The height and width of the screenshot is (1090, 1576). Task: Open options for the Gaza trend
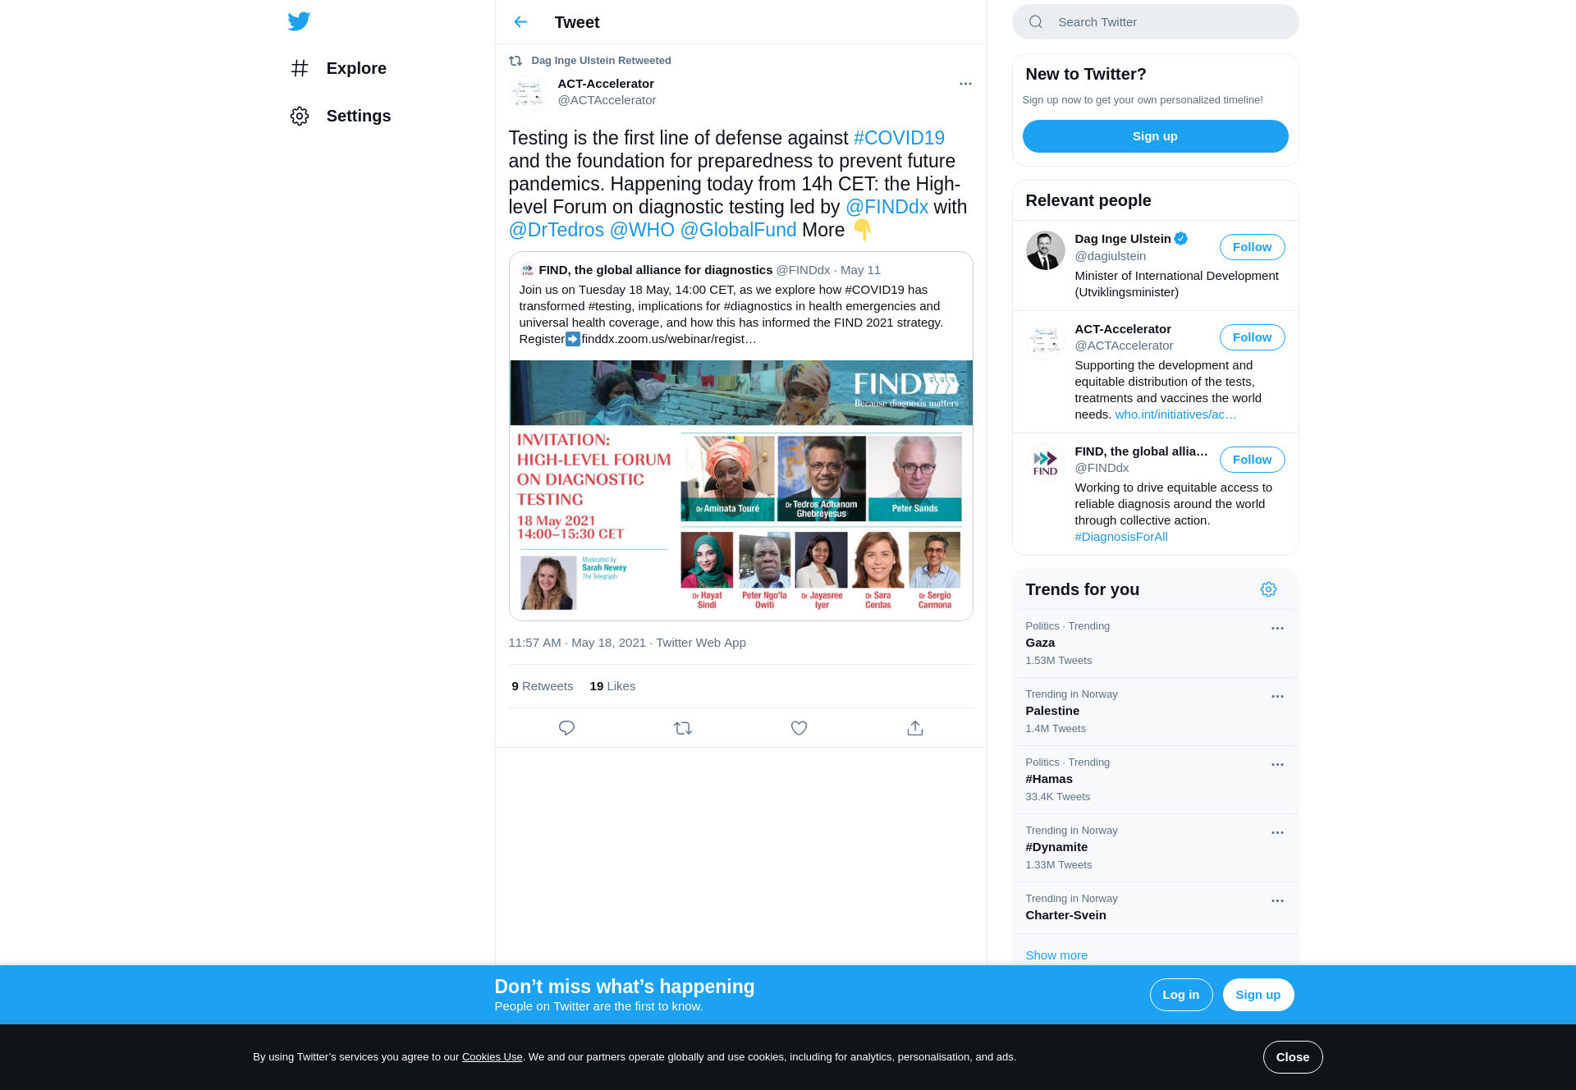[1277, 628]
